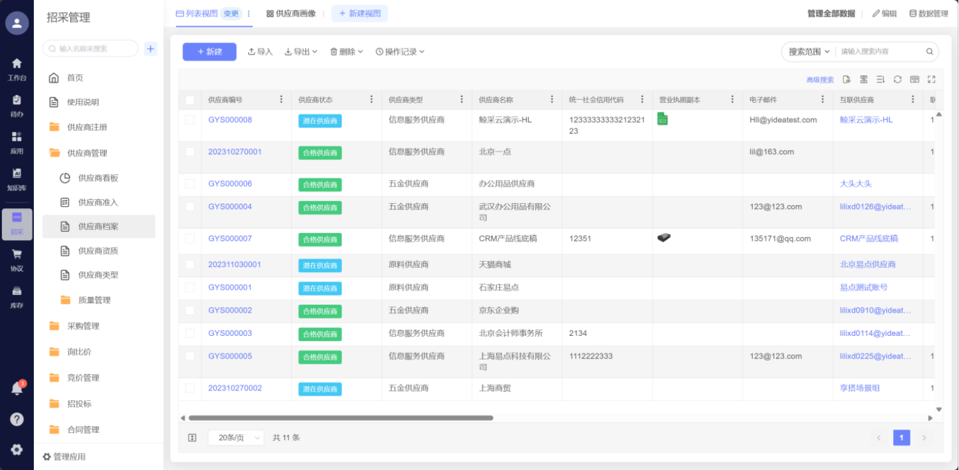Screen dimensions: 959x470
Task: Click the 库存 sidebar icon
Action: 17,296
